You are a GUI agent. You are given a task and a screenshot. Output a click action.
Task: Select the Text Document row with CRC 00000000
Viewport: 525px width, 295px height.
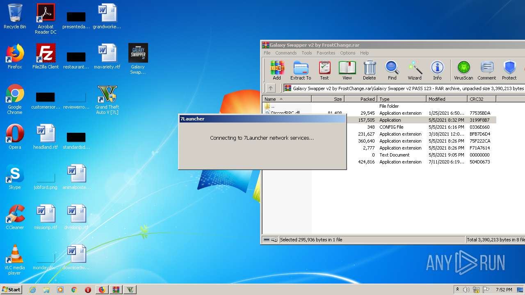[x=421, y=155]
